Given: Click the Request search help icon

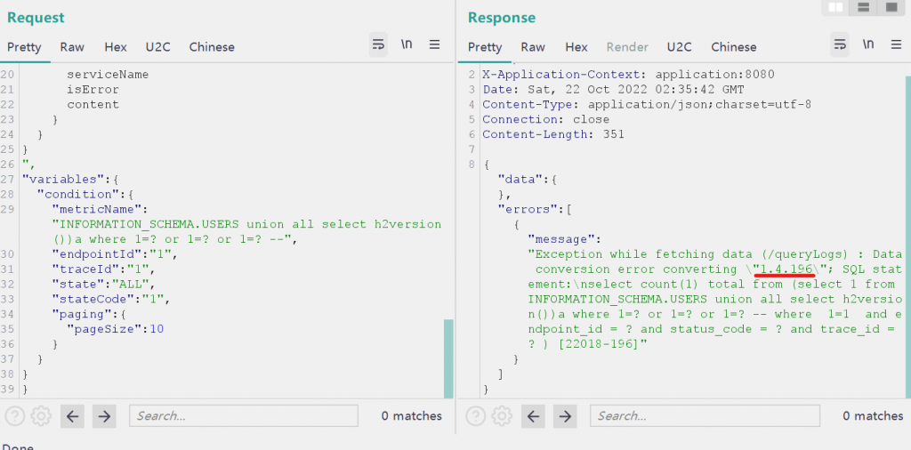Looking at the screenshot, I should click(x=15, y=415).
